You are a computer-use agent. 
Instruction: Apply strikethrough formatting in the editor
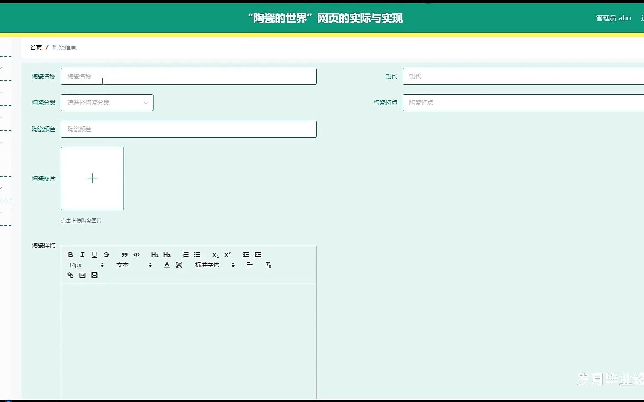point(106,254)
